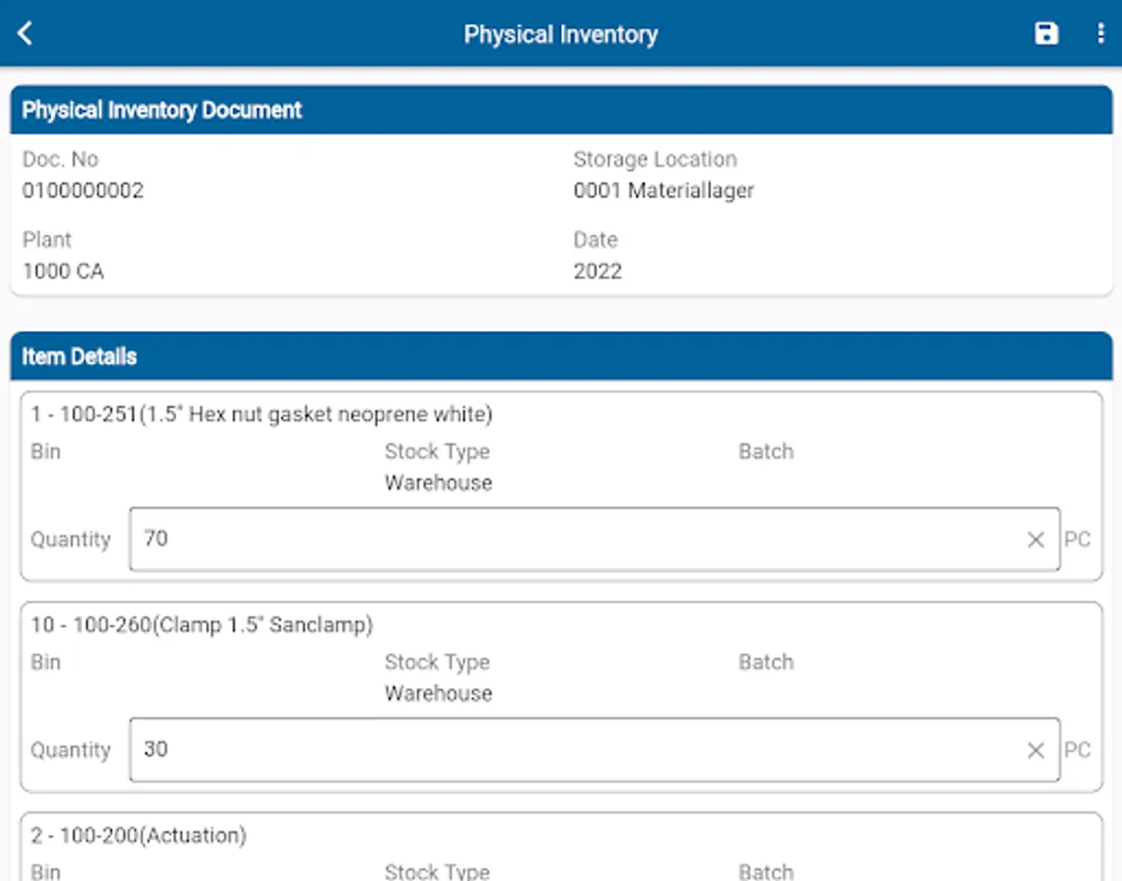
Task: Save the physical inventory document
Action: tap(1047, 33)
